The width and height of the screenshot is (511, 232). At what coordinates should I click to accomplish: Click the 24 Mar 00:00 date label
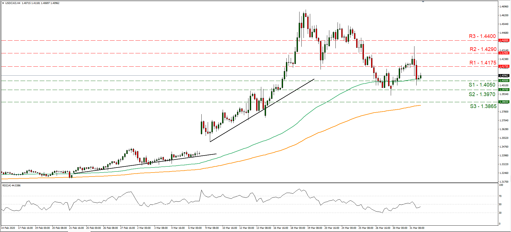[x=349, y=228]
